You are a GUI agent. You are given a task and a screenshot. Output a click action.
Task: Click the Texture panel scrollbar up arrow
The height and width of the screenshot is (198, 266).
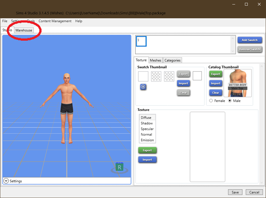[262, 66]
